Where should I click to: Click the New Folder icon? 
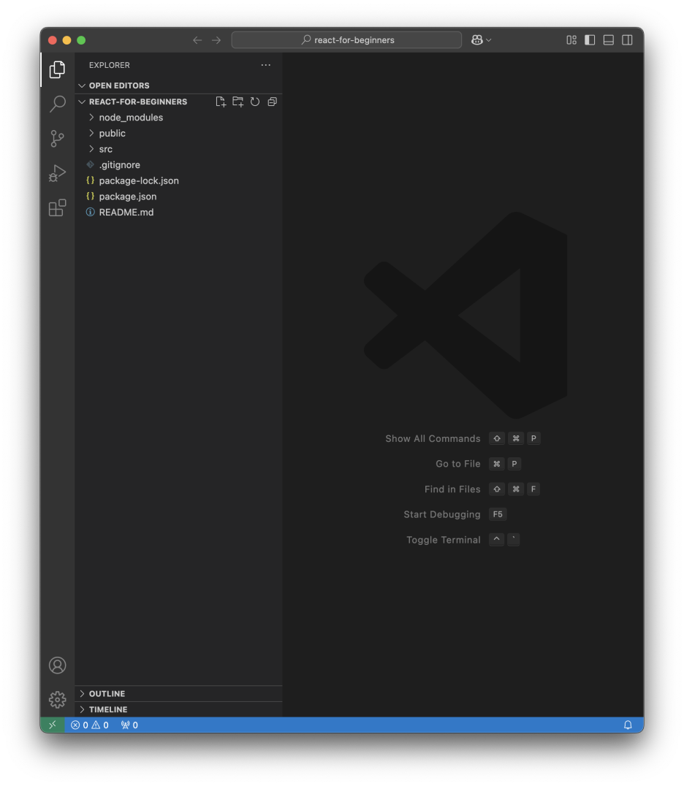[x=237, y=102]
